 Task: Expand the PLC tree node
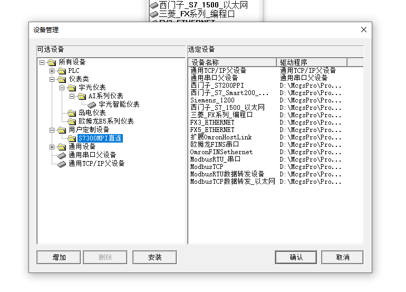coord(52,71)
